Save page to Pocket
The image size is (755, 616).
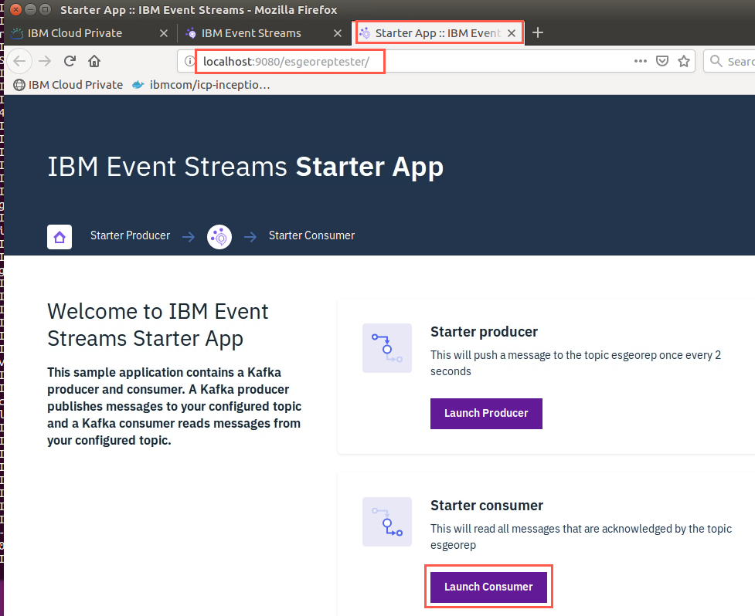point(662,61)
